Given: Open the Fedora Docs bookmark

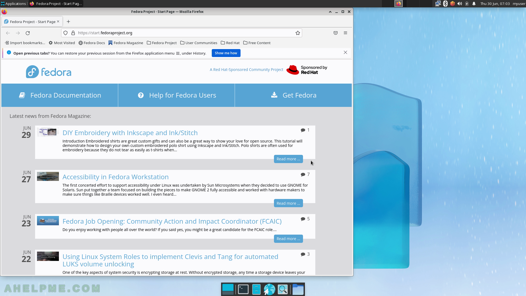Looking at the screenshot, I should [92, 43].
